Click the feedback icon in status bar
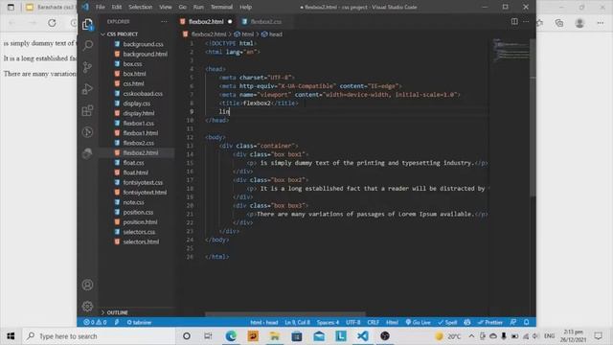 (513, 322)
